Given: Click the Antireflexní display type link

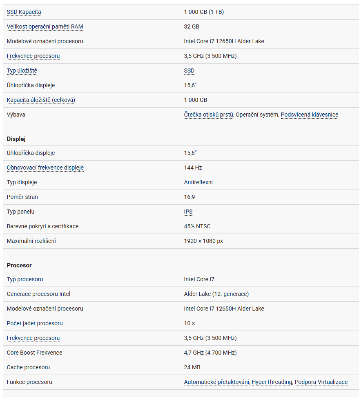Looking at the screenshot, I should pyautogui.click(x=198, y=182).
